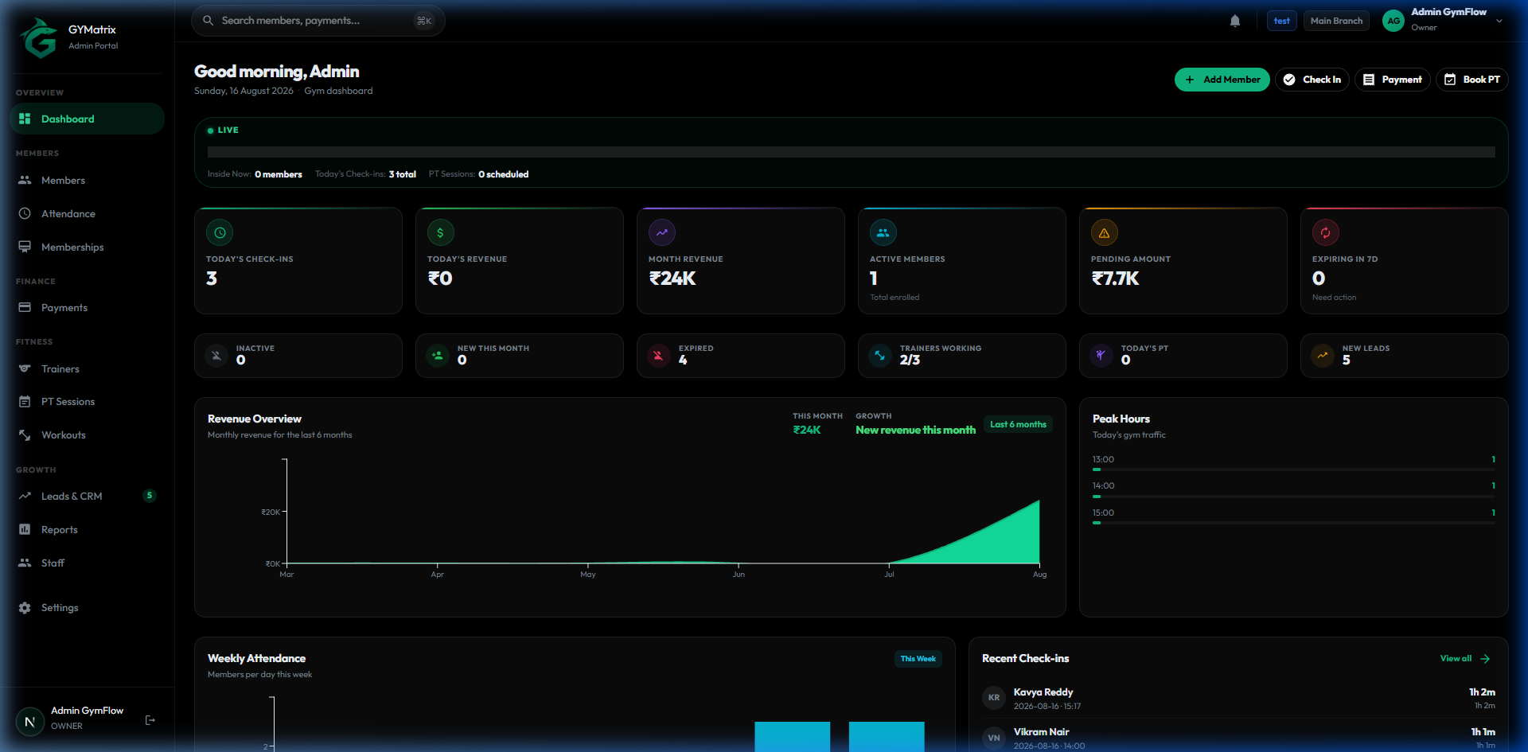Go to Staff page

(87, 563)
